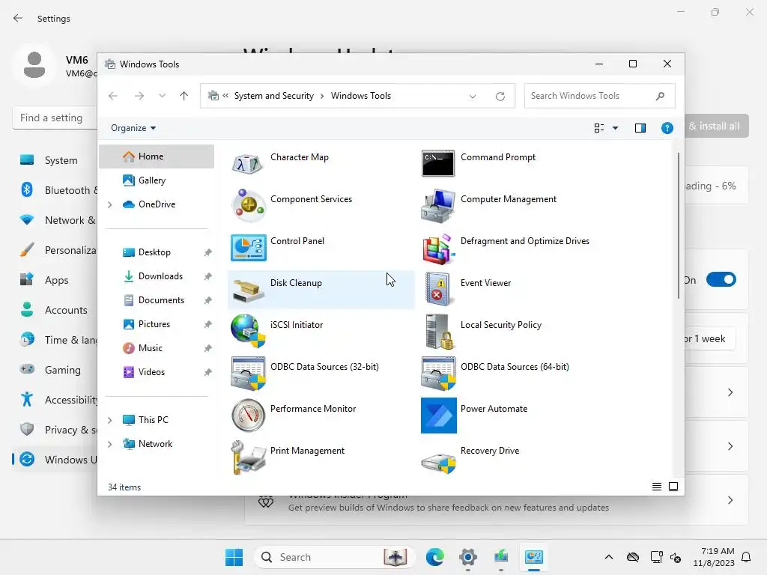Open the Organize dropdown menu
Screen dimensions: 767x575
click(x=133, y=128)
